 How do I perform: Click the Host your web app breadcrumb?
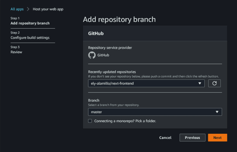(x=48, y=9)
